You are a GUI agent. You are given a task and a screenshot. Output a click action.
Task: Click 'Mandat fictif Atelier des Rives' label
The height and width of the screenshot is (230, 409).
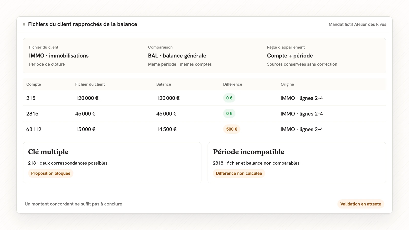[357, 24]
